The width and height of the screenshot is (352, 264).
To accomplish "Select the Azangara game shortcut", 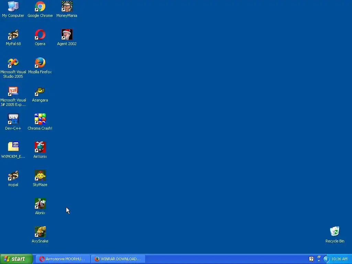I will point(40,94).
